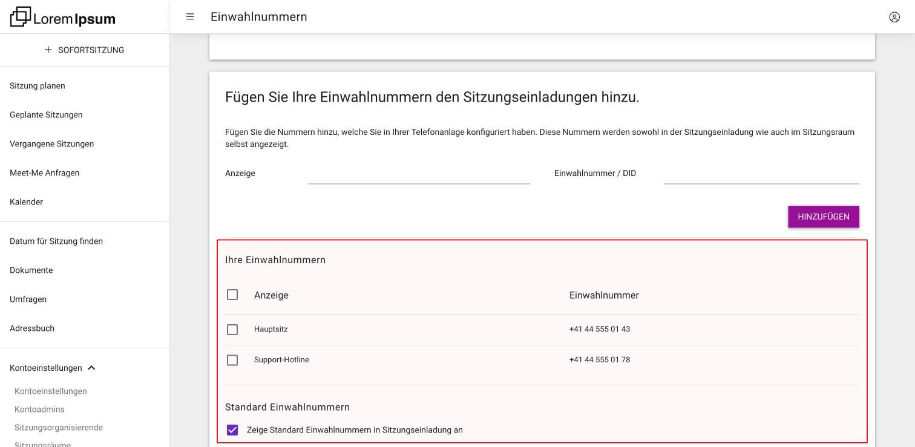Open Sitzung planen in the sidebar
The height and width of the screenshot is (447, 915).
point(38,86)
